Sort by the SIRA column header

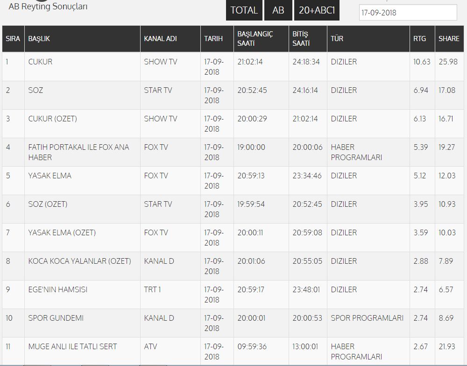pos(13,39)
